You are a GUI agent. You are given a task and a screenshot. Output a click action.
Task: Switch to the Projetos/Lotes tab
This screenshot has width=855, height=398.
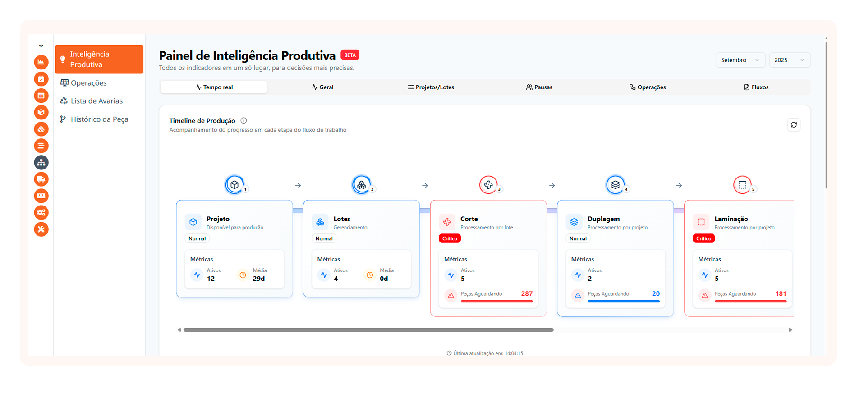click(x=431, y=87)
